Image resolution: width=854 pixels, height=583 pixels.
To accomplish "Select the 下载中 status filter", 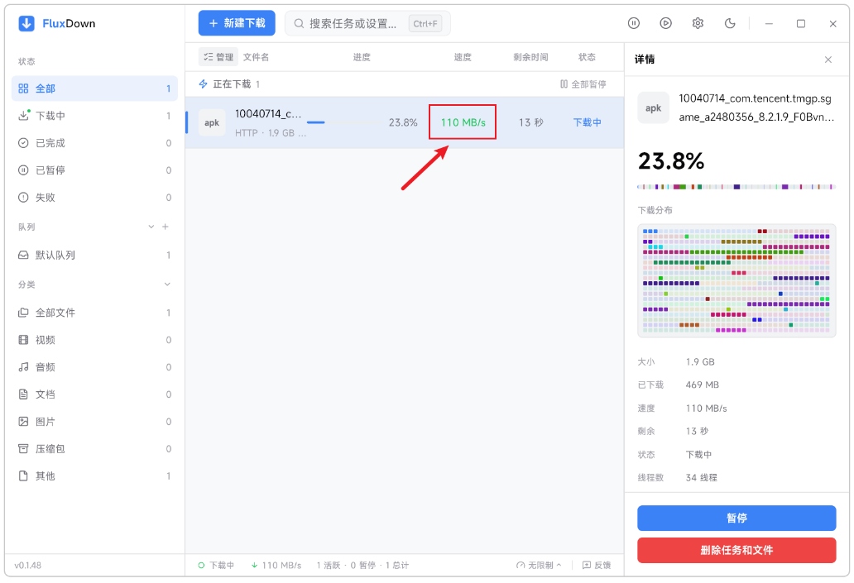I will 95,116.
